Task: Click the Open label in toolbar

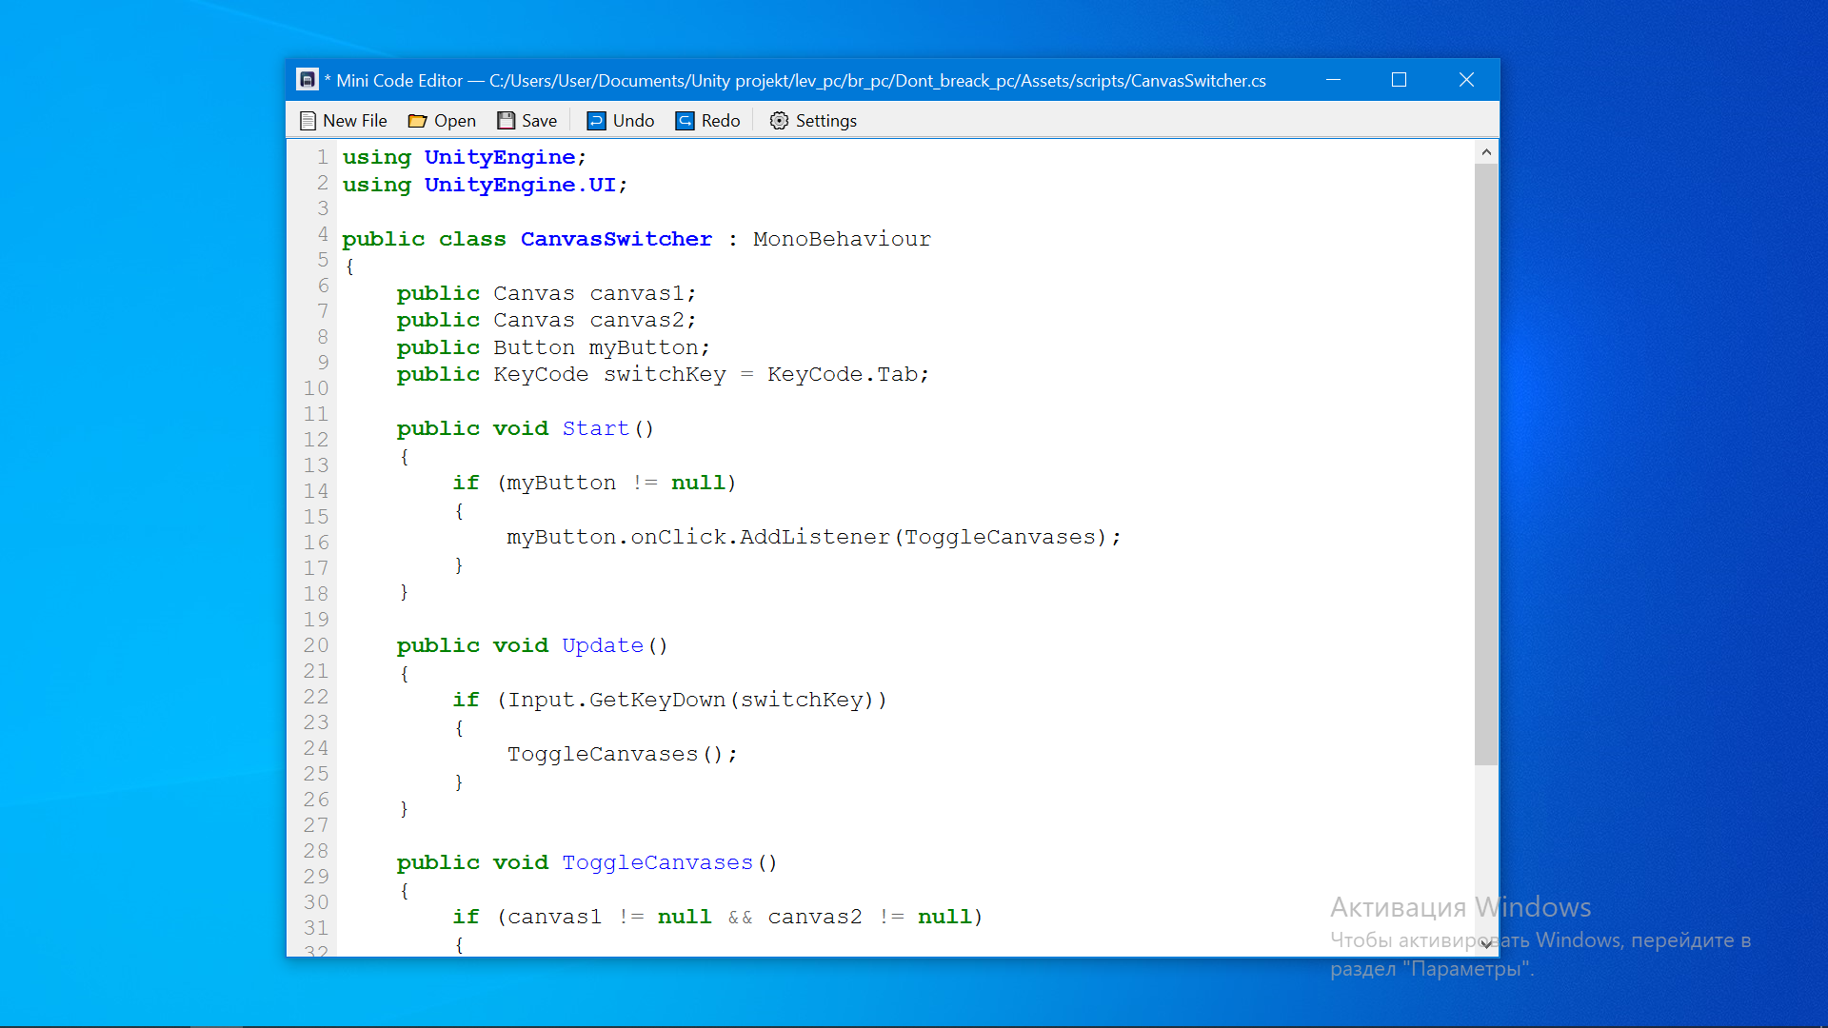Action: [455, 121]
